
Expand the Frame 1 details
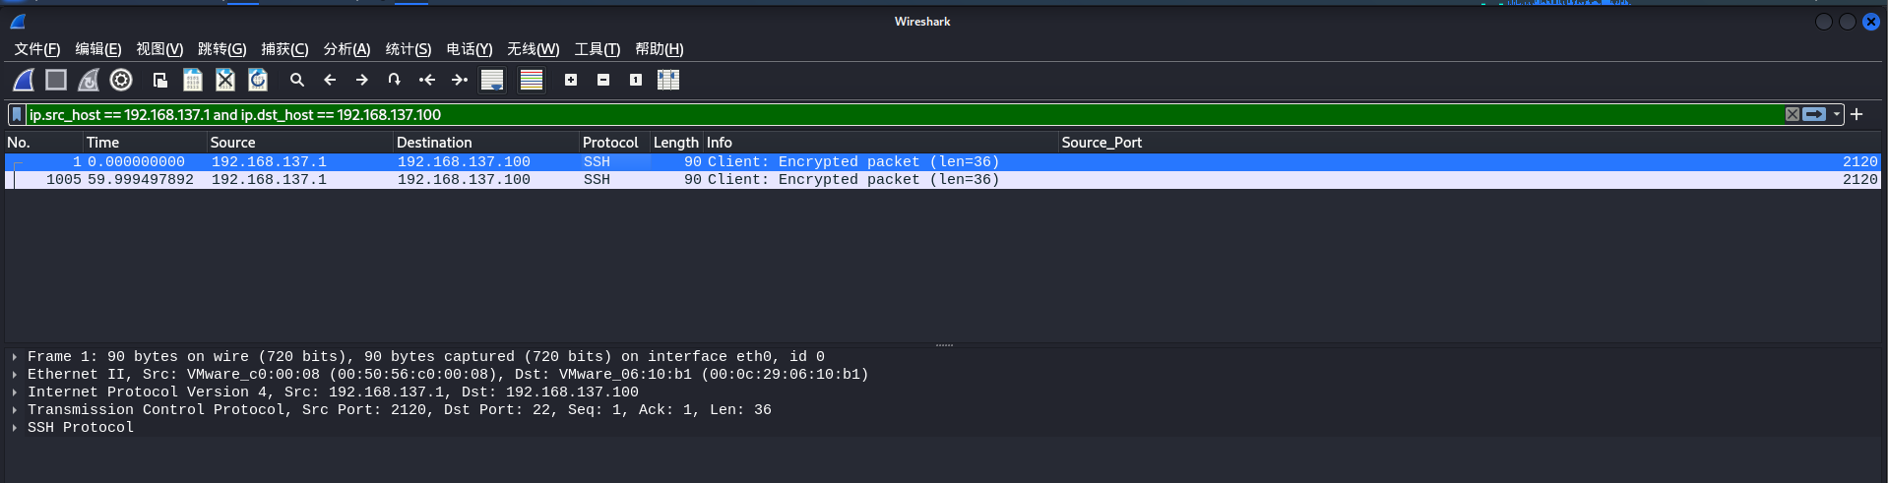coord(15,357)
